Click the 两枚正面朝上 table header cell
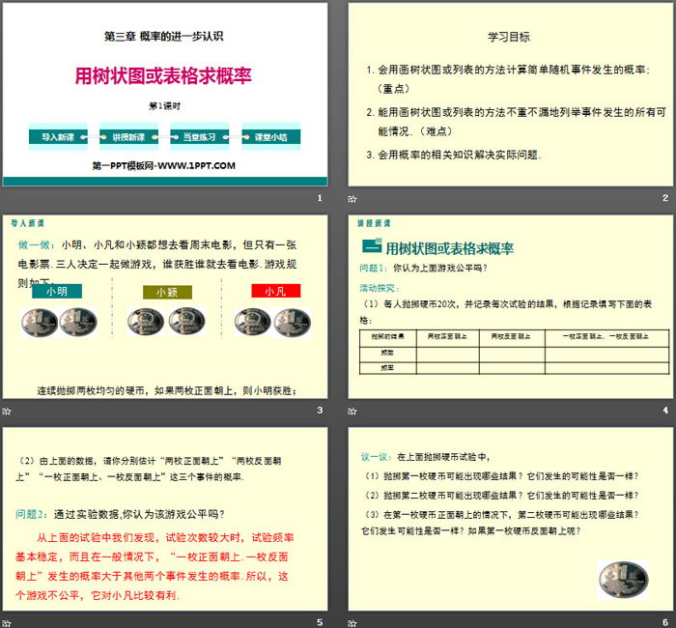Screen dimensions: 676x628 point(448,335)
